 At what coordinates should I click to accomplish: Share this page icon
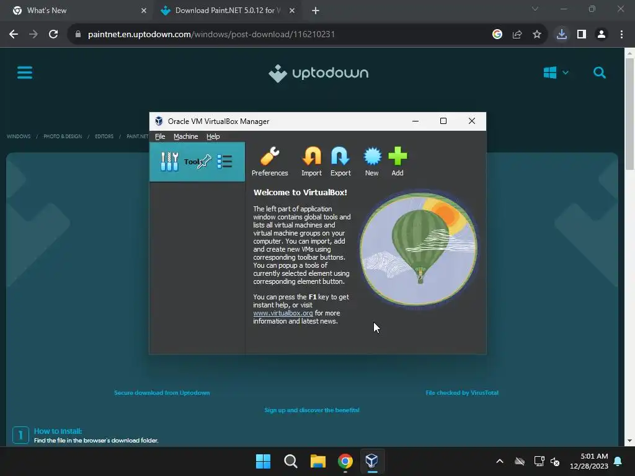click(517, 34)
